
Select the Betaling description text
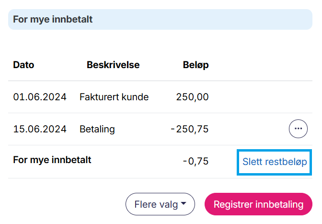(97, 129)
